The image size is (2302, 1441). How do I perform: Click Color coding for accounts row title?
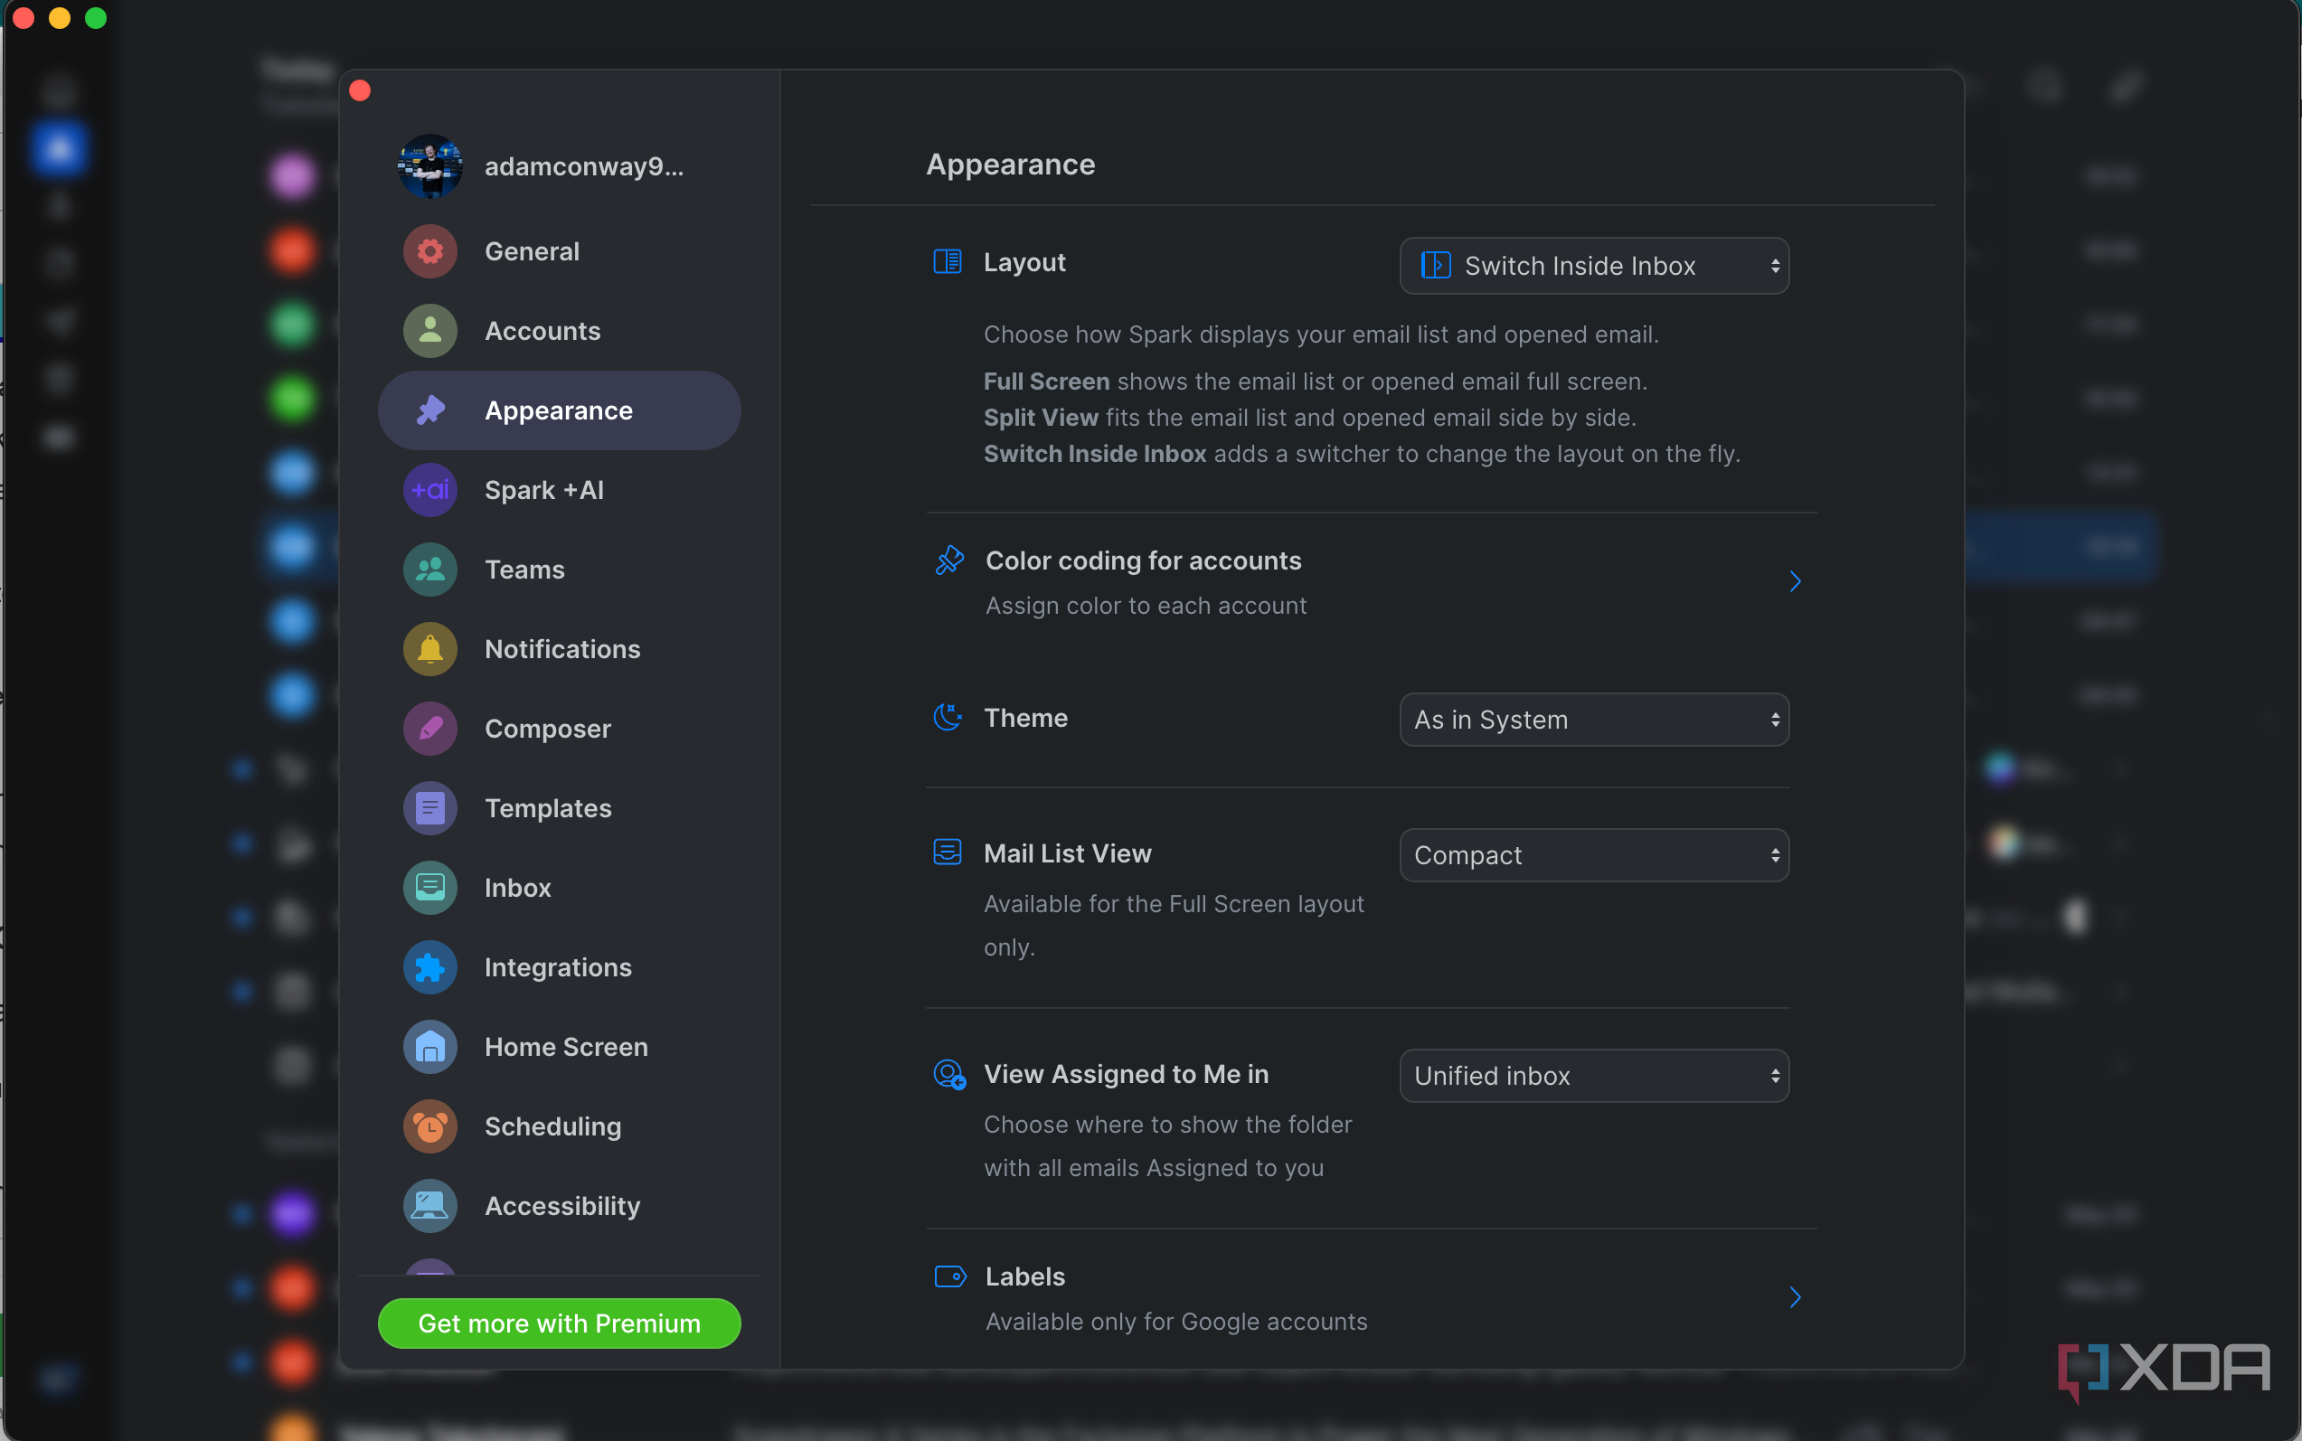(1143, 560)
